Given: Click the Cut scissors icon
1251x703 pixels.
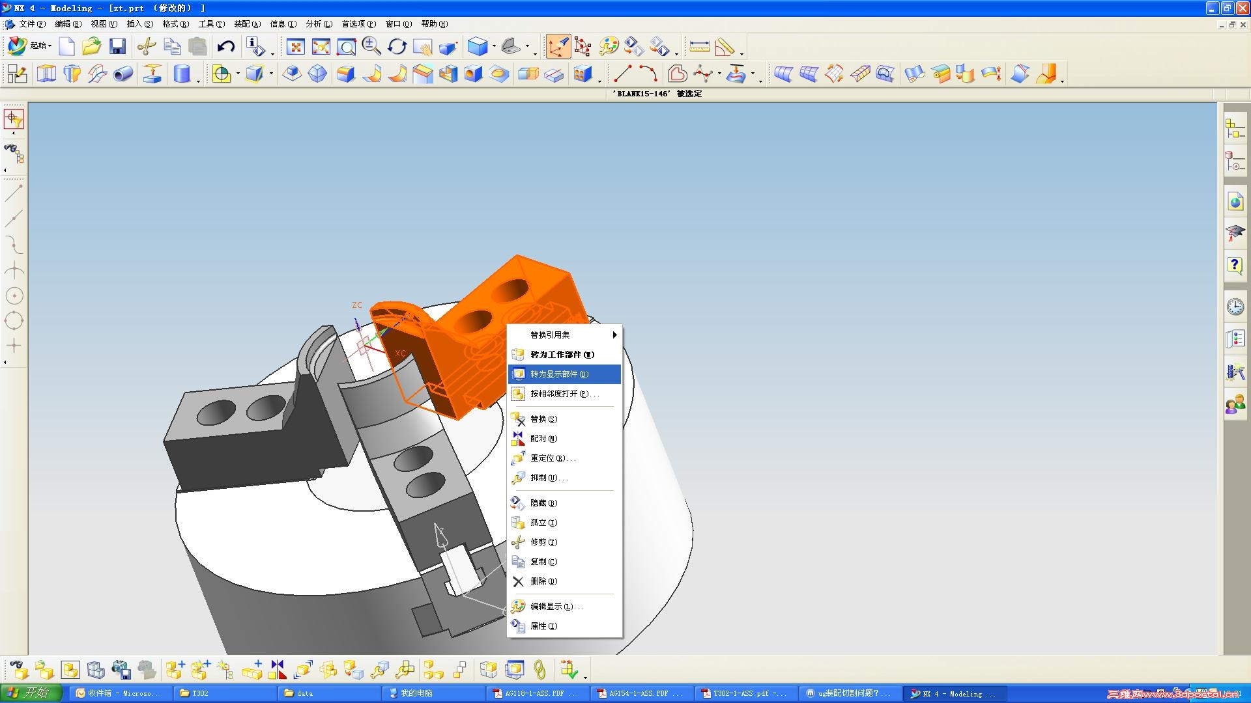Looking at the screenshot, I should click(x=147, y=47).
